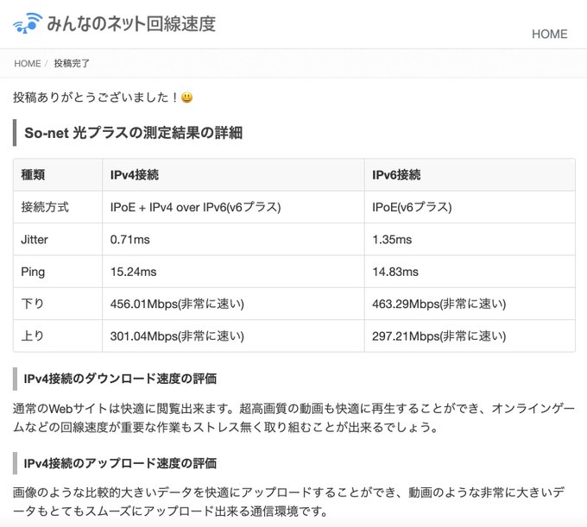The width and height of the screenshot is (587, 527).
Task: Click paragraph starting 通常のWebサイトは快適に
Action: click(x=293, y=417)
